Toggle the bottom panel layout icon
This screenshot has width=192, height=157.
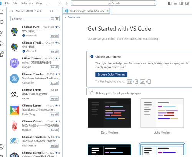[175, 3]
